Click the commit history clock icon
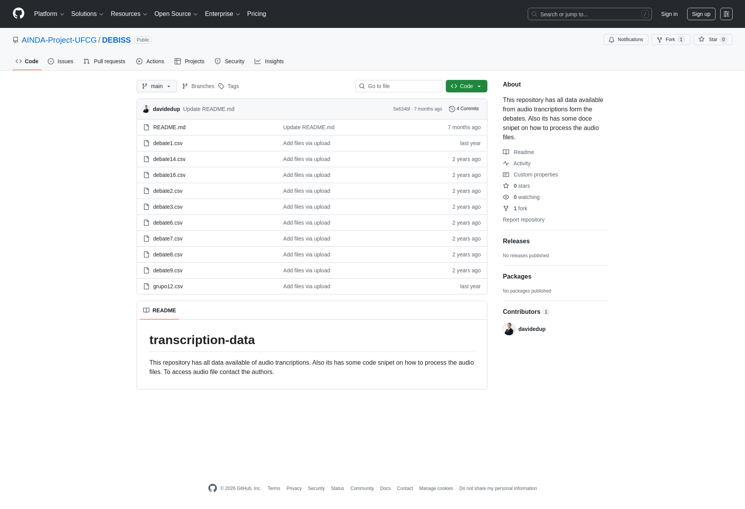 coord(452,109)
